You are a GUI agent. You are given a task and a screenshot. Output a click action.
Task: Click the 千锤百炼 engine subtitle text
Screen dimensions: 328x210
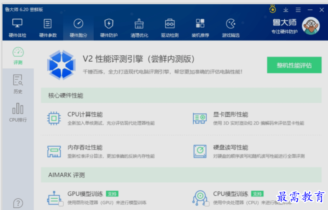tap(162, 72)
